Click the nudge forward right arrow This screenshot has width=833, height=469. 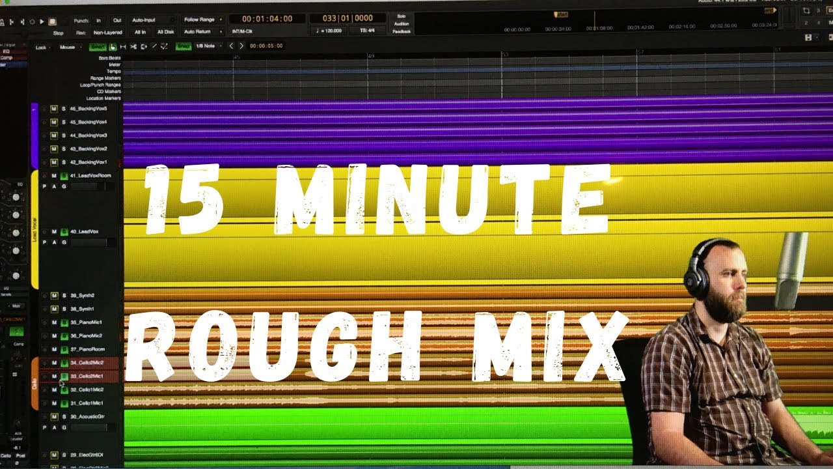click(x=241, y=46)
